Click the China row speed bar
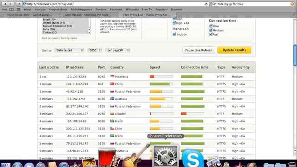297x167 pixels. click(161, 84)
